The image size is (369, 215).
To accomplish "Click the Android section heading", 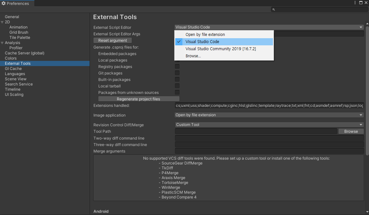I will [x=101, y=211].
